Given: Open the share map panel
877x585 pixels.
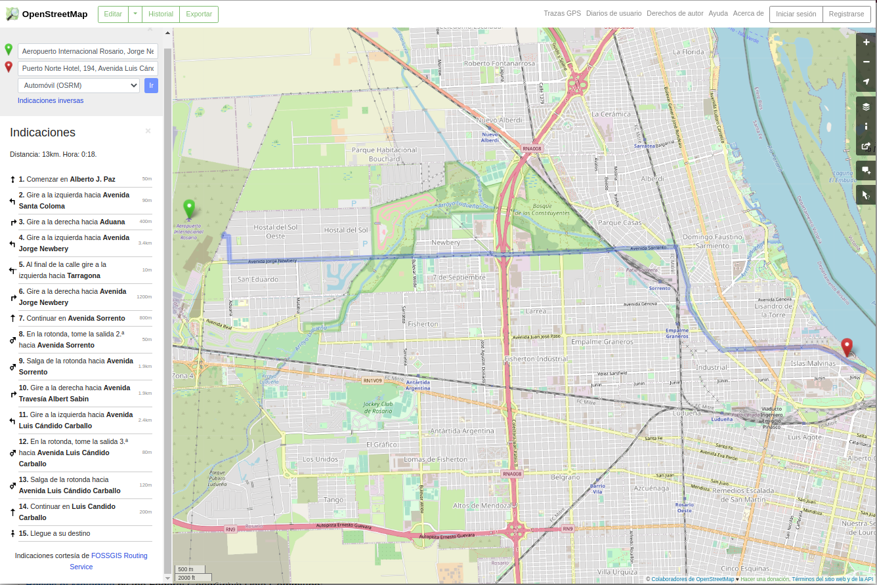Looking at the screenshot, I should [x=866, y=146].
